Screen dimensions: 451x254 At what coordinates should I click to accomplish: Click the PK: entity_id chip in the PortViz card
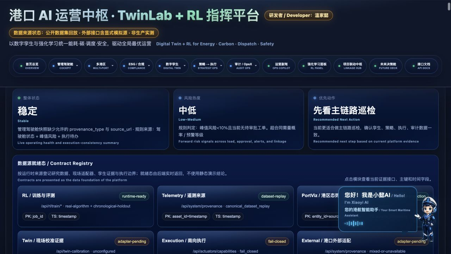click(320, 216)
